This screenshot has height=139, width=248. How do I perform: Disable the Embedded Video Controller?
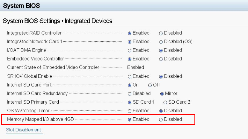(161, 59)
